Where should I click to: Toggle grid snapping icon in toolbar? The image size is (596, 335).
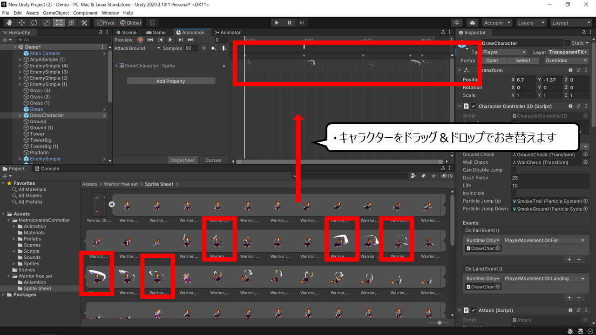(x=152, y=23)
